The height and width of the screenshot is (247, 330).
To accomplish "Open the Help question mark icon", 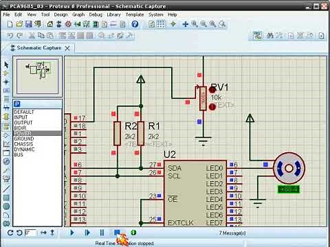I will click(135, 24).
